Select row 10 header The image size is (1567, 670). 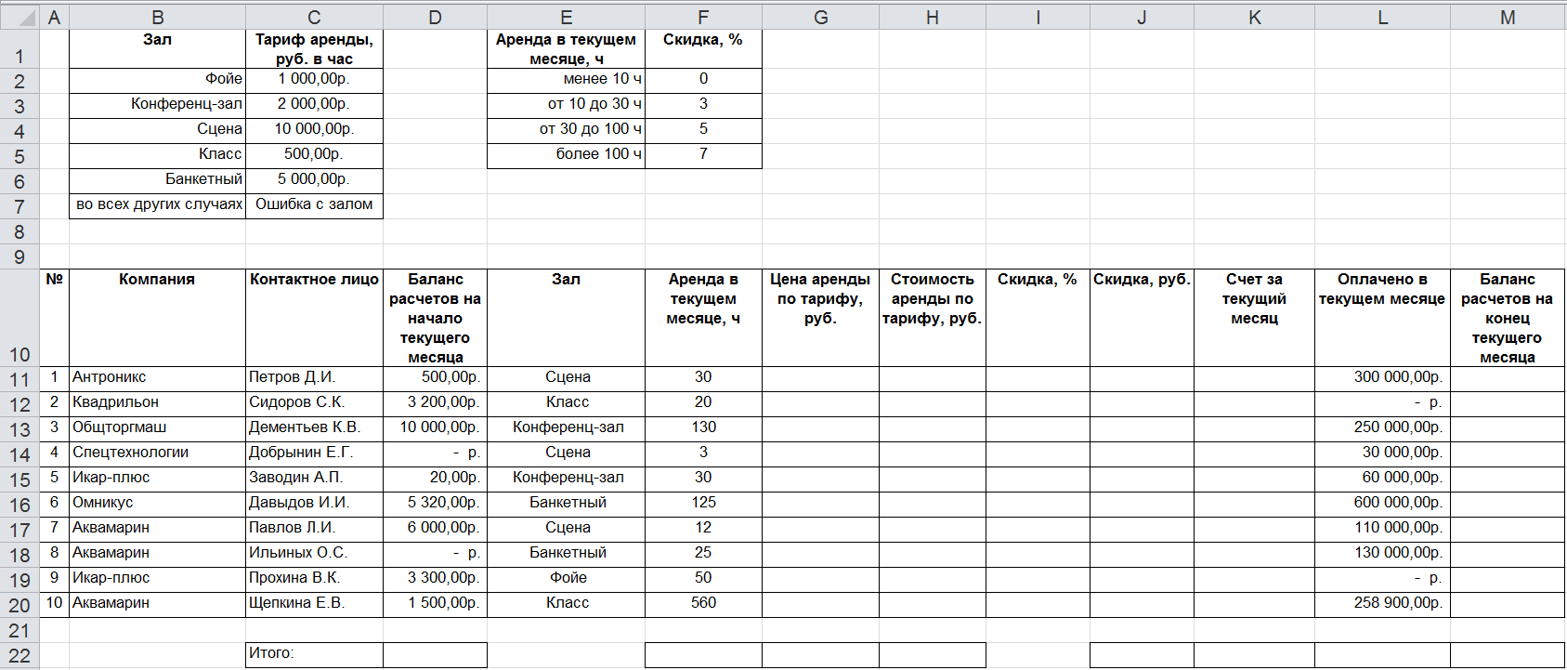(x=20, y=318)
